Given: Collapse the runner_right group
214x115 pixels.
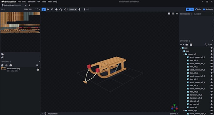Looking at the screenshot, I should coord(184,111).
